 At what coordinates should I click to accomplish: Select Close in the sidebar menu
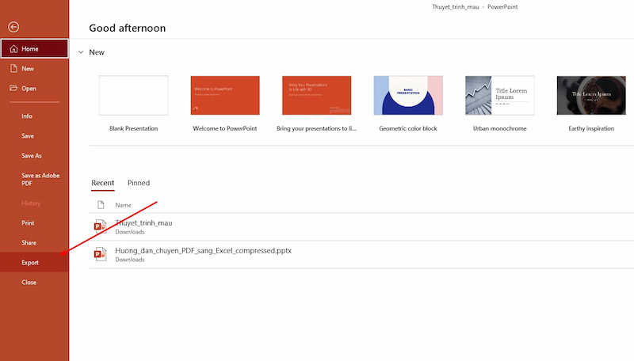tap(34, 283)
